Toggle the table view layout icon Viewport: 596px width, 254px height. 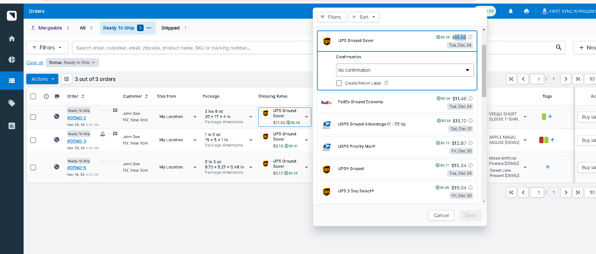click(x=67, y=79)
